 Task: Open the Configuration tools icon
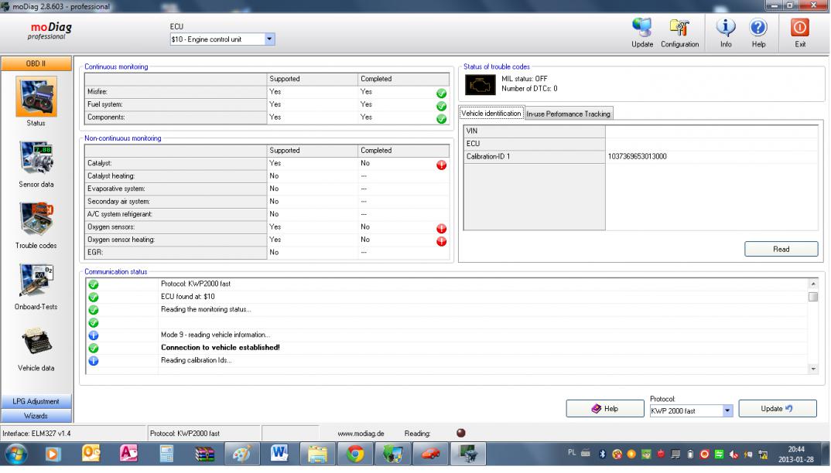(x=680, y=30)
